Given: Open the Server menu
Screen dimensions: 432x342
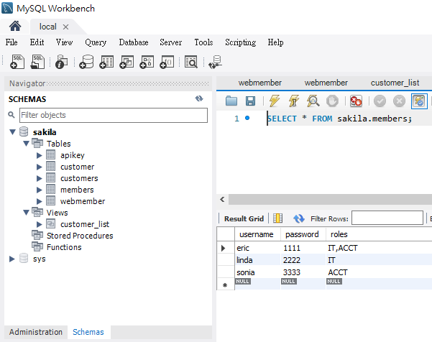Looking at the screenshot, I should pyautogui.click(x=170, y=42).
